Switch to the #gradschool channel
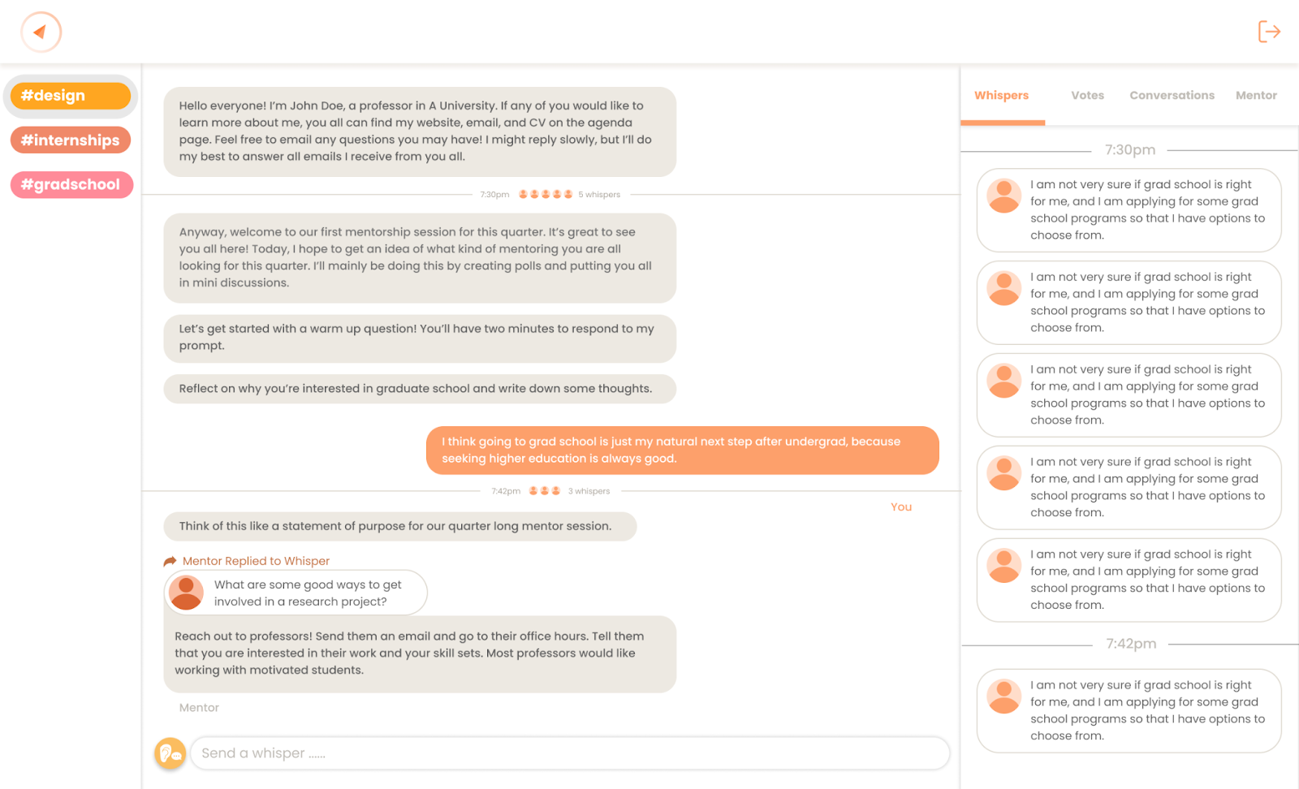This screenshot has height=789, width=1299. coord(71,185)
